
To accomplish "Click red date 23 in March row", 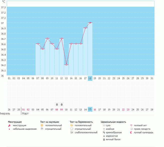I will (128, 110).
